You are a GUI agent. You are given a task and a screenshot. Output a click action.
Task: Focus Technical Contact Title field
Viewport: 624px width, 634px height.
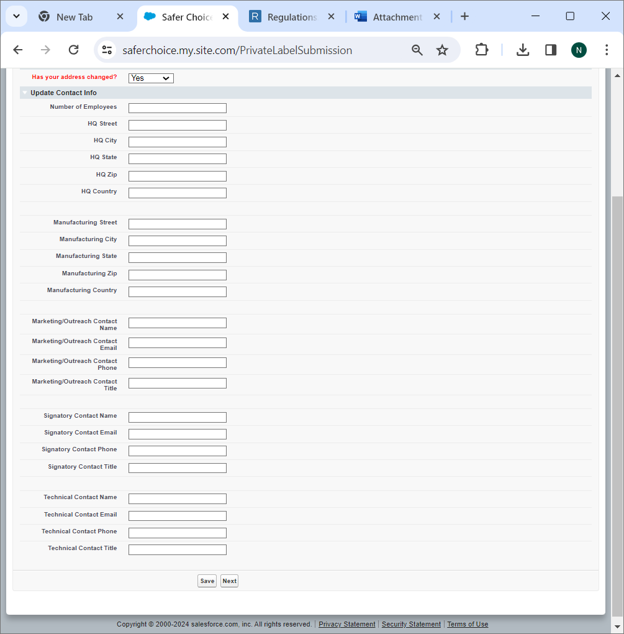pyautogui.click(x=178, y=549)
